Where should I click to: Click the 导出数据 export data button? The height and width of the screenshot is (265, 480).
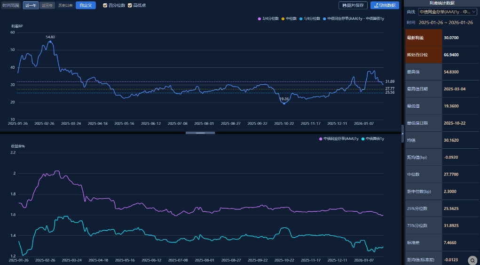(385, 5)
